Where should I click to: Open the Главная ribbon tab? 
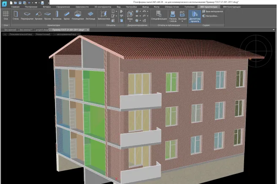(x=16, y=7)
